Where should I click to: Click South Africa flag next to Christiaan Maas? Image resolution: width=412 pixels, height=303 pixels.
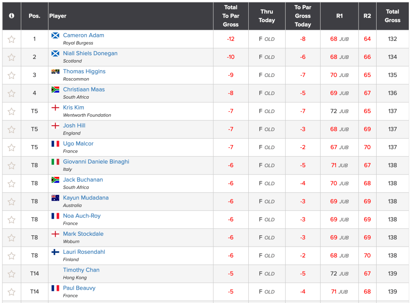[56, 89]
